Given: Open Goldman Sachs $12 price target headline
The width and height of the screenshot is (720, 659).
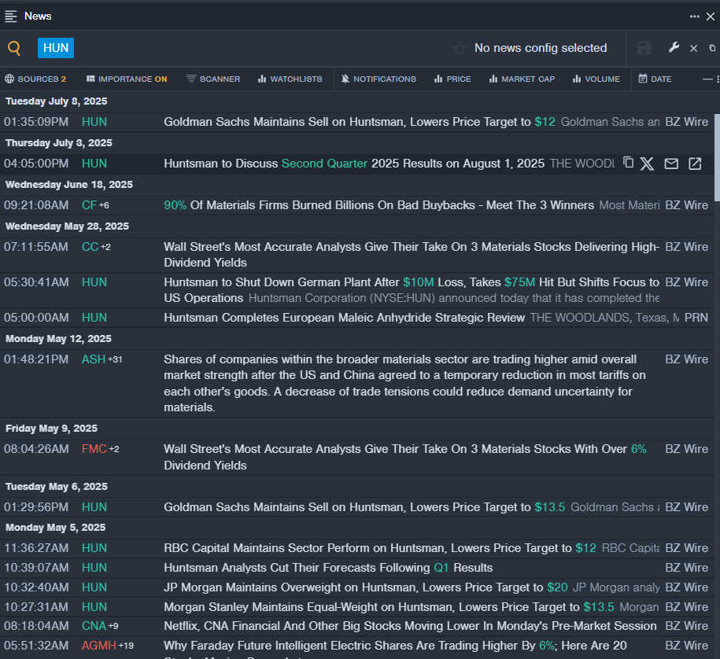Looking at the screenshot, I should click(360, 122).
